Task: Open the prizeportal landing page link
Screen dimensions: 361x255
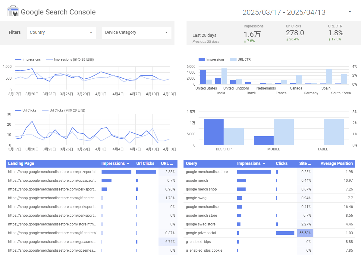Action: coord(52,172)
